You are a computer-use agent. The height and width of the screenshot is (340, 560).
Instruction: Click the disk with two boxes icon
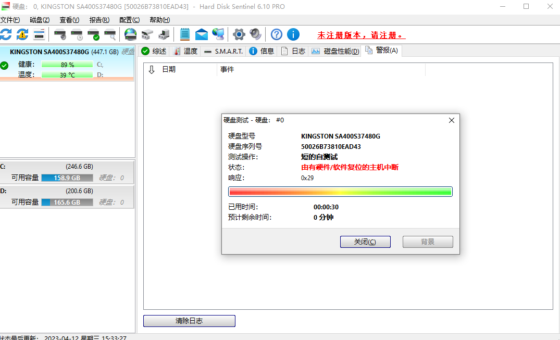pos(147,35)
